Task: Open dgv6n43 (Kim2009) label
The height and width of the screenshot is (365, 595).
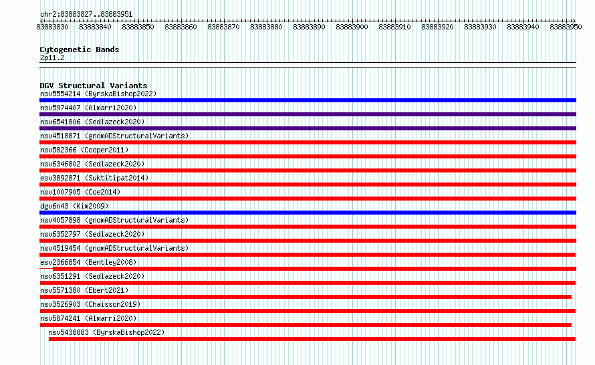Action: tap(74, 206)
